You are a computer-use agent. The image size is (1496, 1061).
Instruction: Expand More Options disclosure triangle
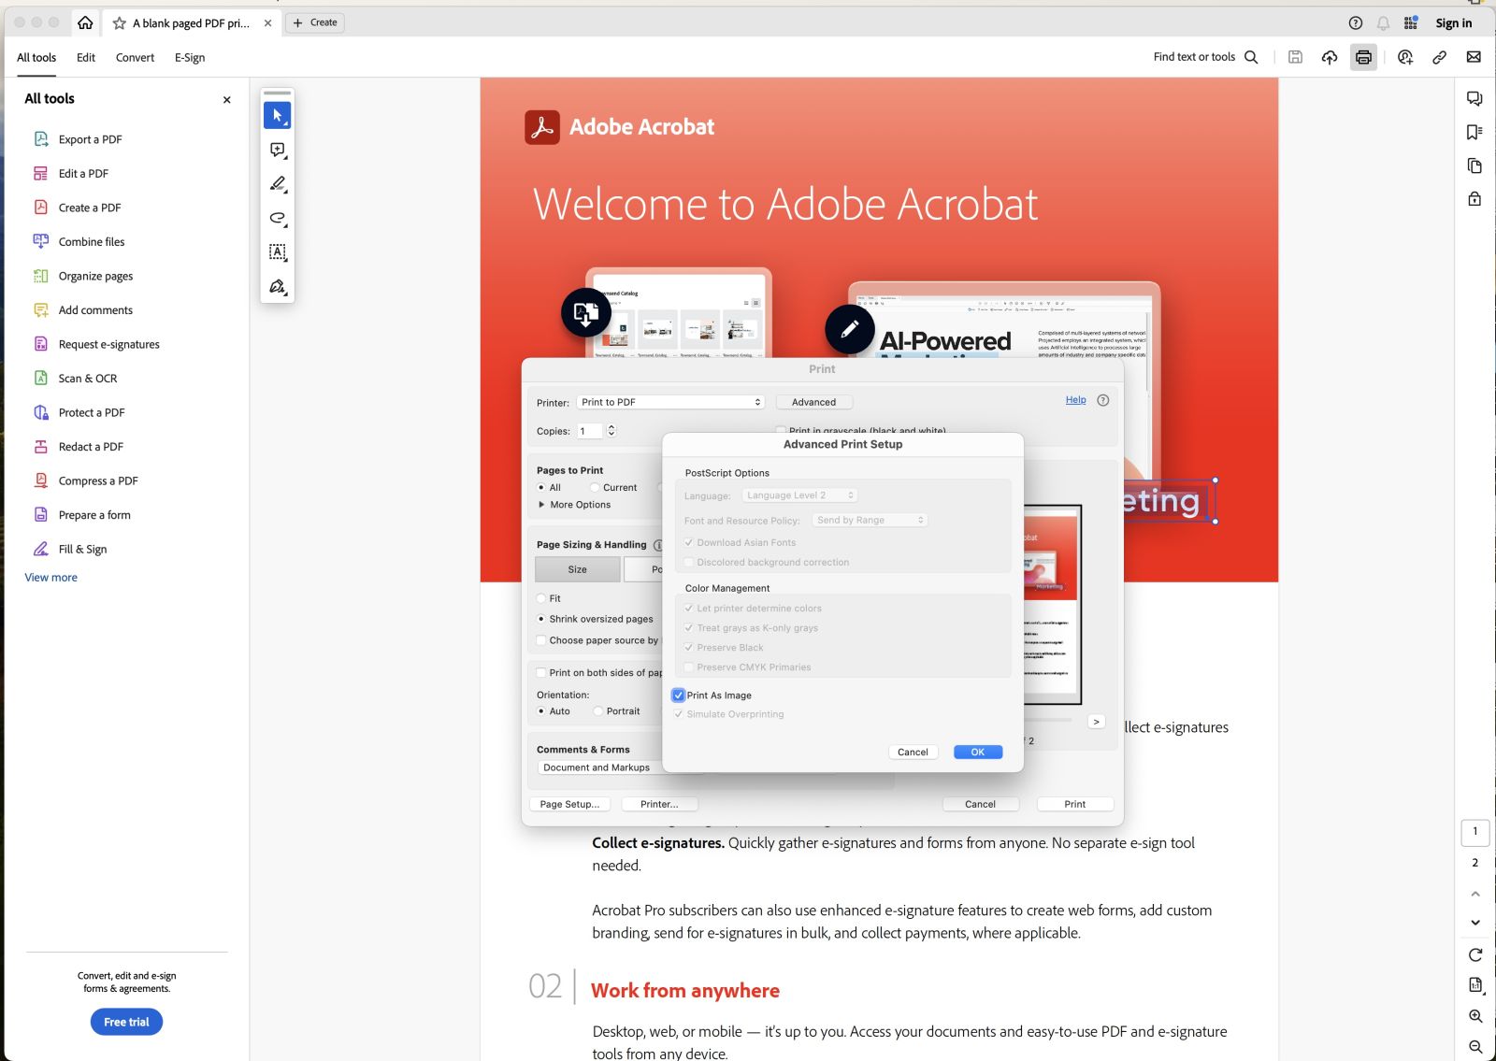pyautogui.click(x=541, y=505)
